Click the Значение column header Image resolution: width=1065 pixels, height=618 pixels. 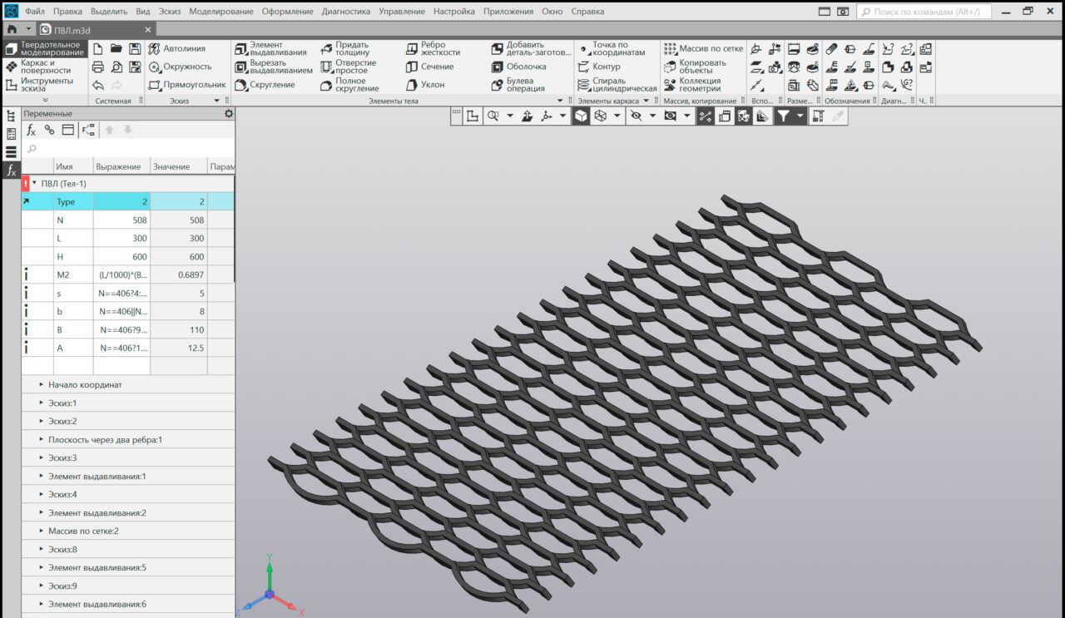click(x=171, y=166)
